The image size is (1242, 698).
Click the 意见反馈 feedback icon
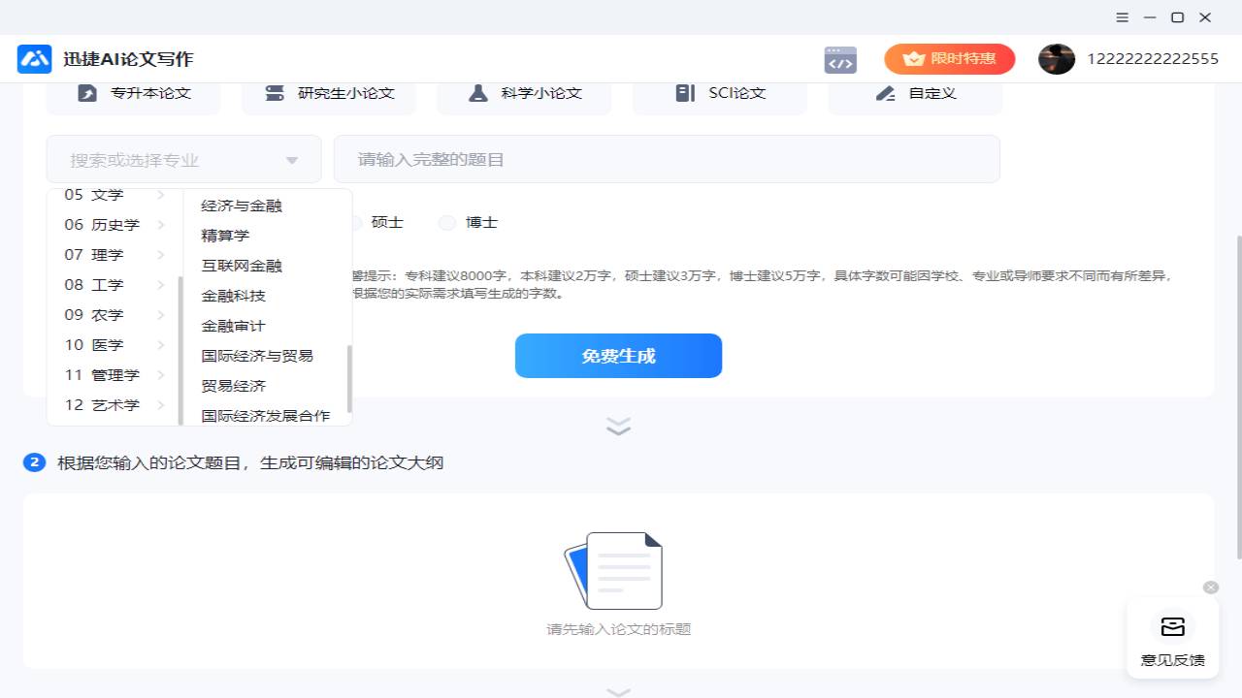[x=1172, y=626]
